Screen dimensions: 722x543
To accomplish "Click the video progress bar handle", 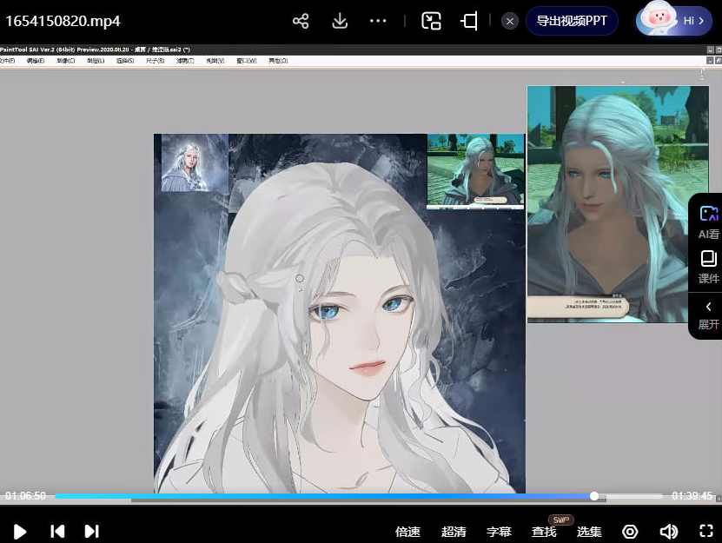I will point(594,496).
